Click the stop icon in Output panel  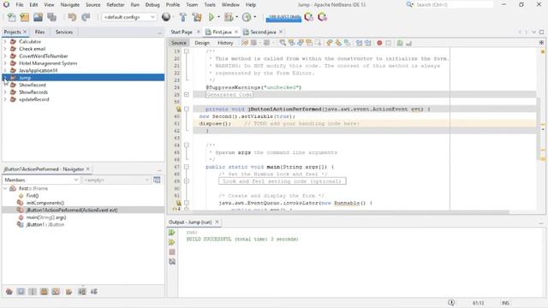[172, 252]
